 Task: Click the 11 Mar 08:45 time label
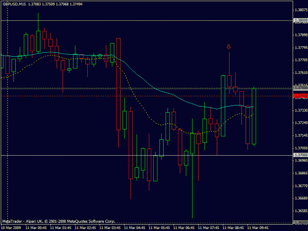[x=233, y=228]
